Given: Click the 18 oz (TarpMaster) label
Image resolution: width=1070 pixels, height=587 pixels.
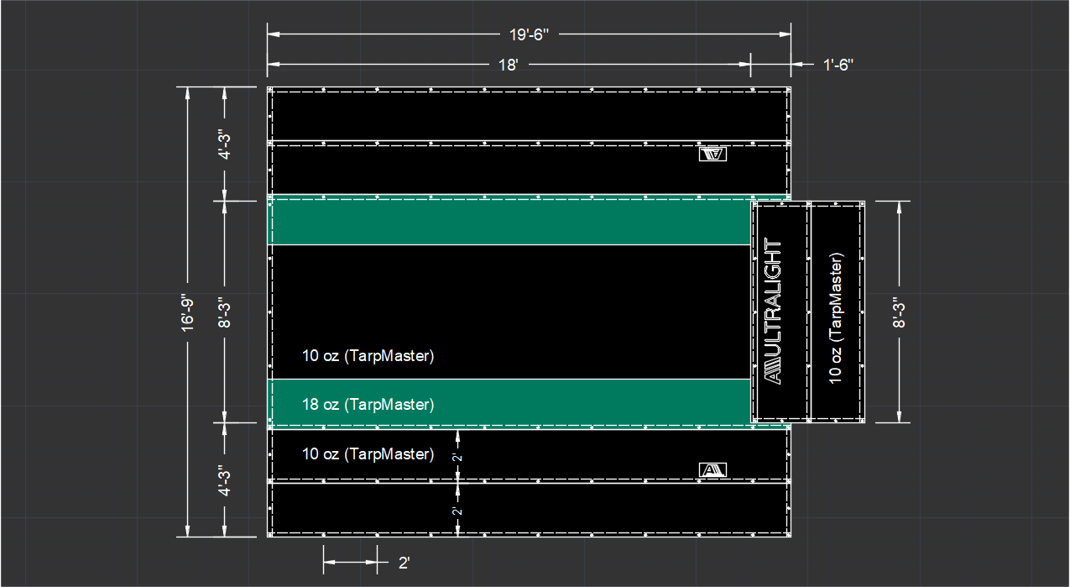Looking at the screenshot, I should 368,404.
